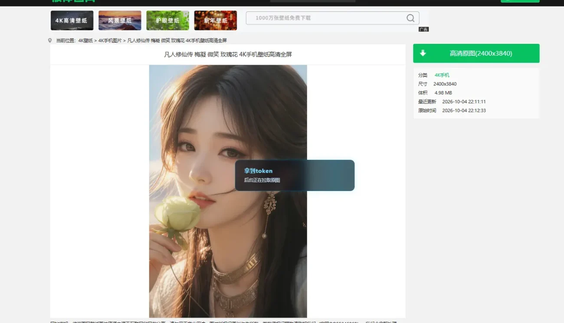The image size is (564, 323).
Task: Open the 护眼壁纸 banner thumbnail
Action: pyautogui.click(x=167, y=20)
